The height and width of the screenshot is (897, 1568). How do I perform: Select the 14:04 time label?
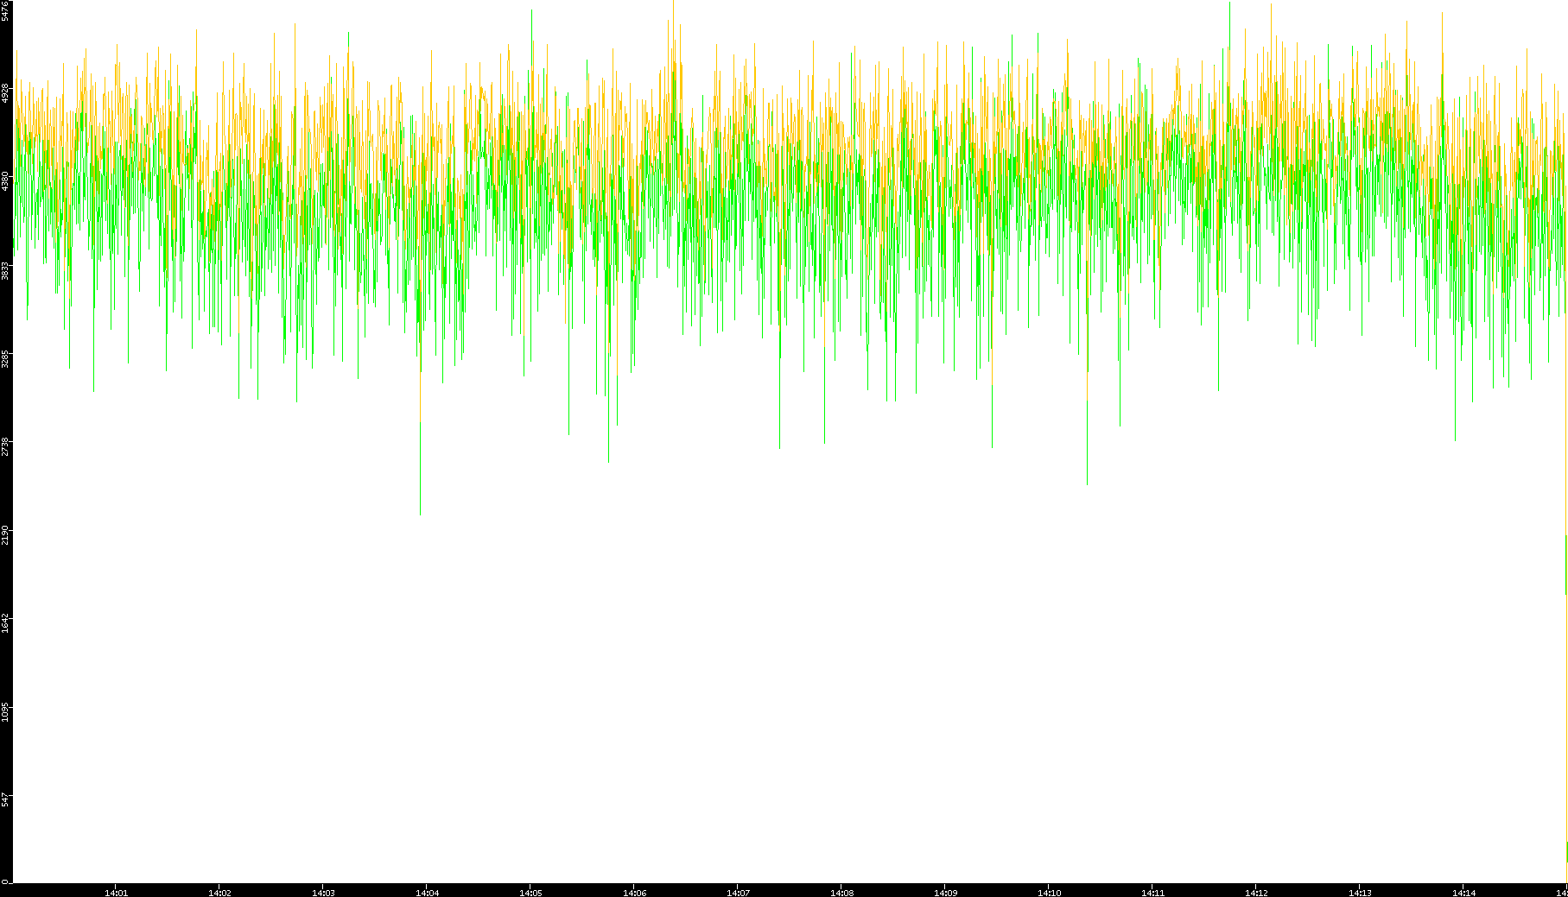coord(427,893)
